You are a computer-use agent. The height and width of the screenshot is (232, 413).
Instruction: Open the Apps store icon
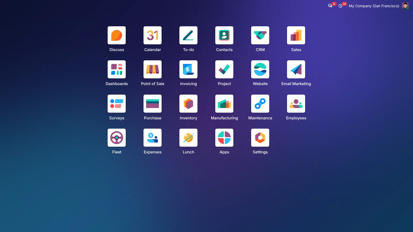click(x=224, y=138)
